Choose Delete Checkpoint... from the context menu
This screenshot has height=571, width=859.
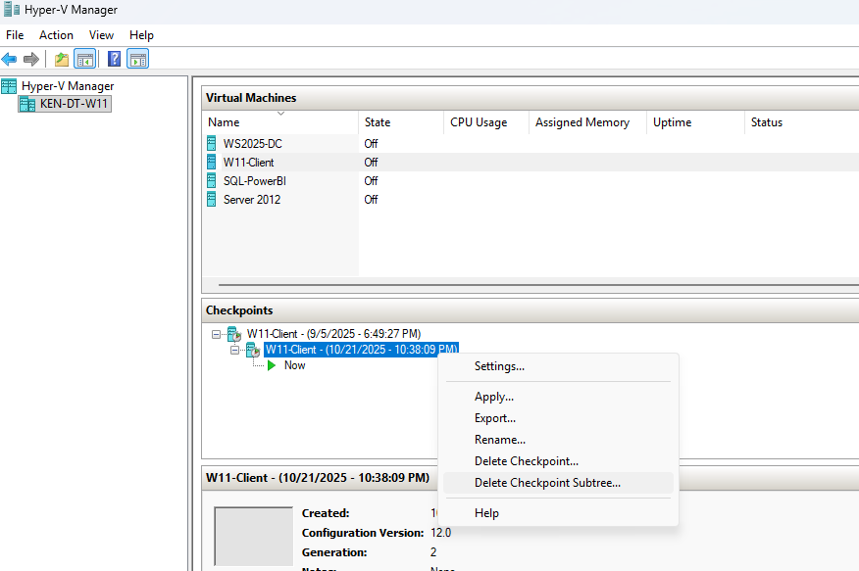[558, 461]
